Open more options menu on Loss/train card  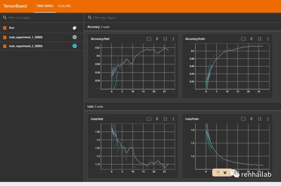268,119
